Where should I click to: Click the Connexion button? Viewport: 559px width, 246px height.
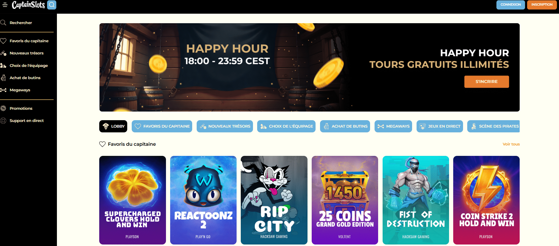(511, 5)
